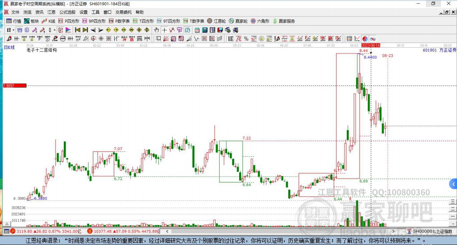
Task: Open the 帮助 menu
Action: click(139, 12)
